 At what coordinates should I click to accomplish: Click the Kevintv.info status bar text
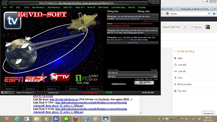click(x=53, y=93)
